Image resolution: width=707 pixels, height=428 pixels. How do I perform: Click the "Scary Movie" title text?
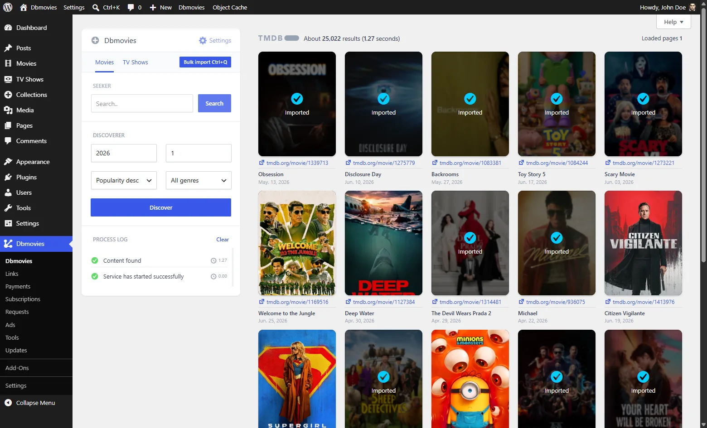pyautogui.click(x=620, y=174)
